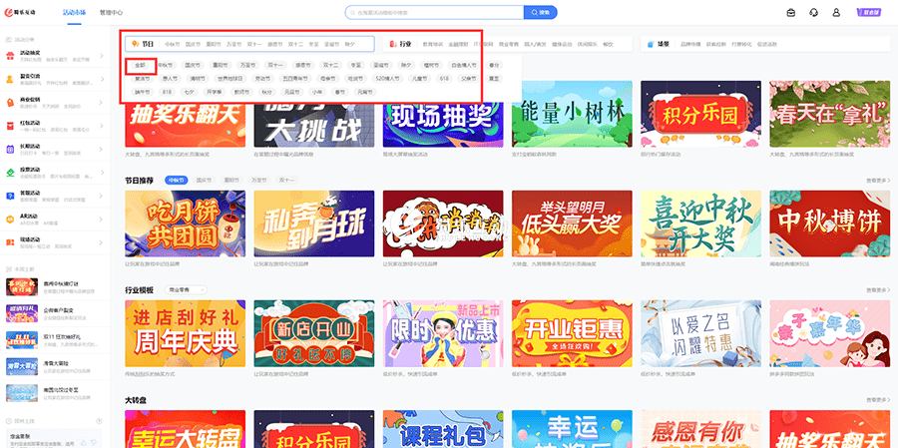The height and width of the screenshot is (448, 898).
Task: Click the purple membership badge in header
Action: coord(868,12)
